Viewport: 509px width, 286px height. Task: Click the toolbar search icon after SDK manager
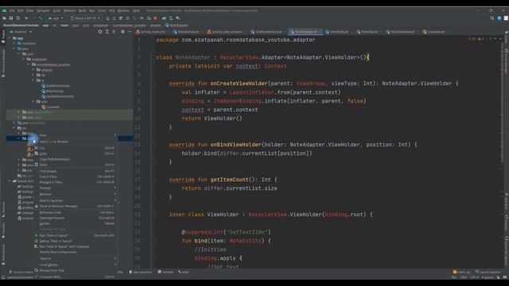click(x=178, y=18)
